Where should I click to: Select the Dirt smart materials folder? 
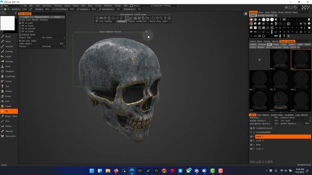[x=270, y=44]
